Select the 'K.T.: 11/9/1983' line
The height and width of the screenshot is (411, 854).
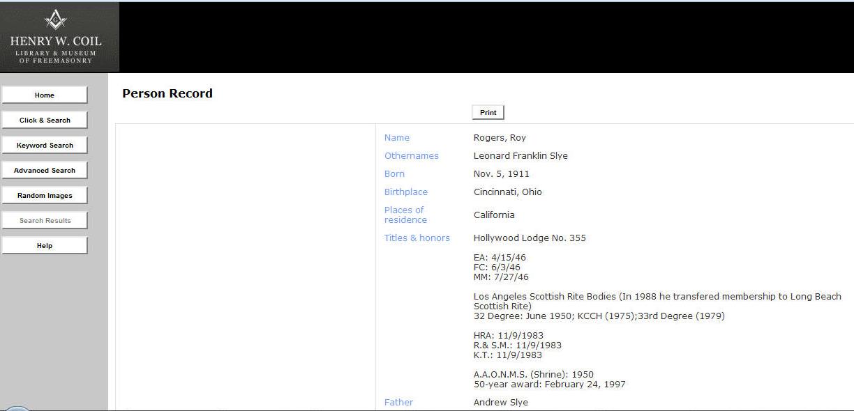pyautogui.click(x=508, y=355)
